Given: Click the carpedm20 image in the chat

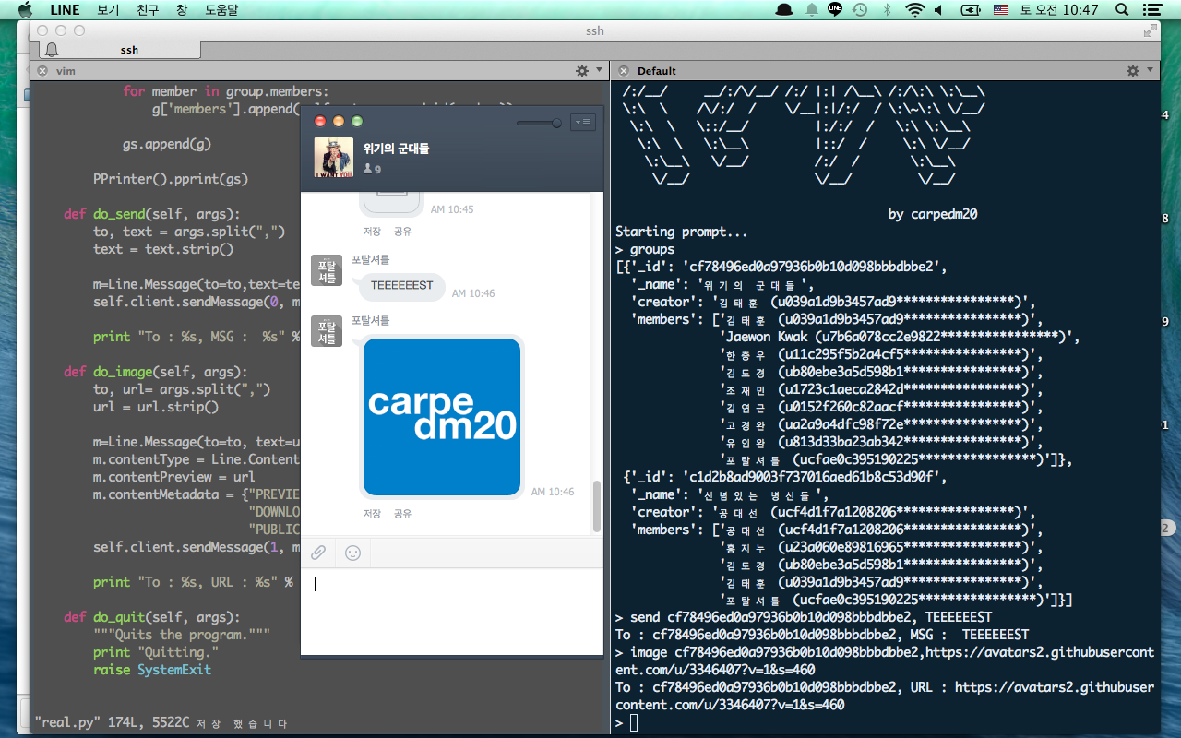Looking at the screenshot, I should pos(442,416).
